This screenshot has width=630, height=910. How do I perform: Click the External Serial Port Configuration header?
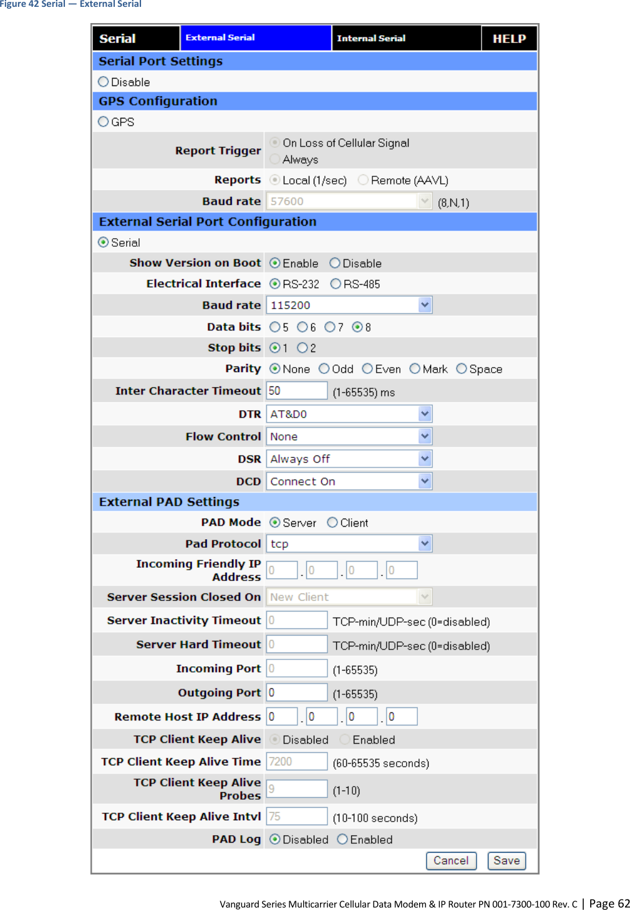tap(315, 221)
